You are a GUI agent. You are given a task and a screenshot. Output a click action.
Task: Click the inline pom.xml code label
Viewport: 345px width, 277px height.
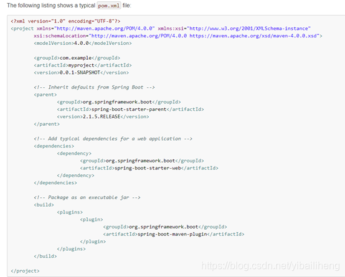tap(109, 6)
